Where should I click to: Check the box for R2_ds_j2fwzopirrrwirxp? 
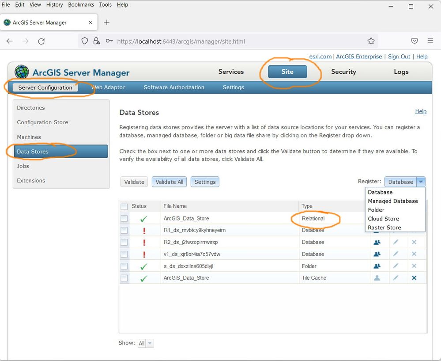[x=124, y=242]
